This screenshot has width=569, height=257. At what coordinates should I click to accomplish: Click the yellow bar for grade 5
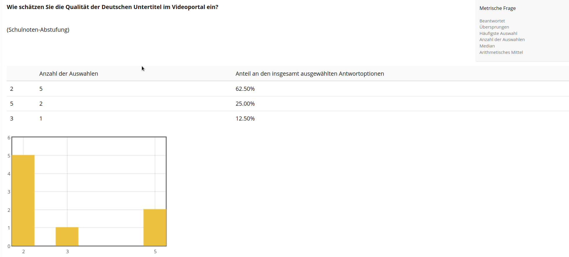click(155, 227)
